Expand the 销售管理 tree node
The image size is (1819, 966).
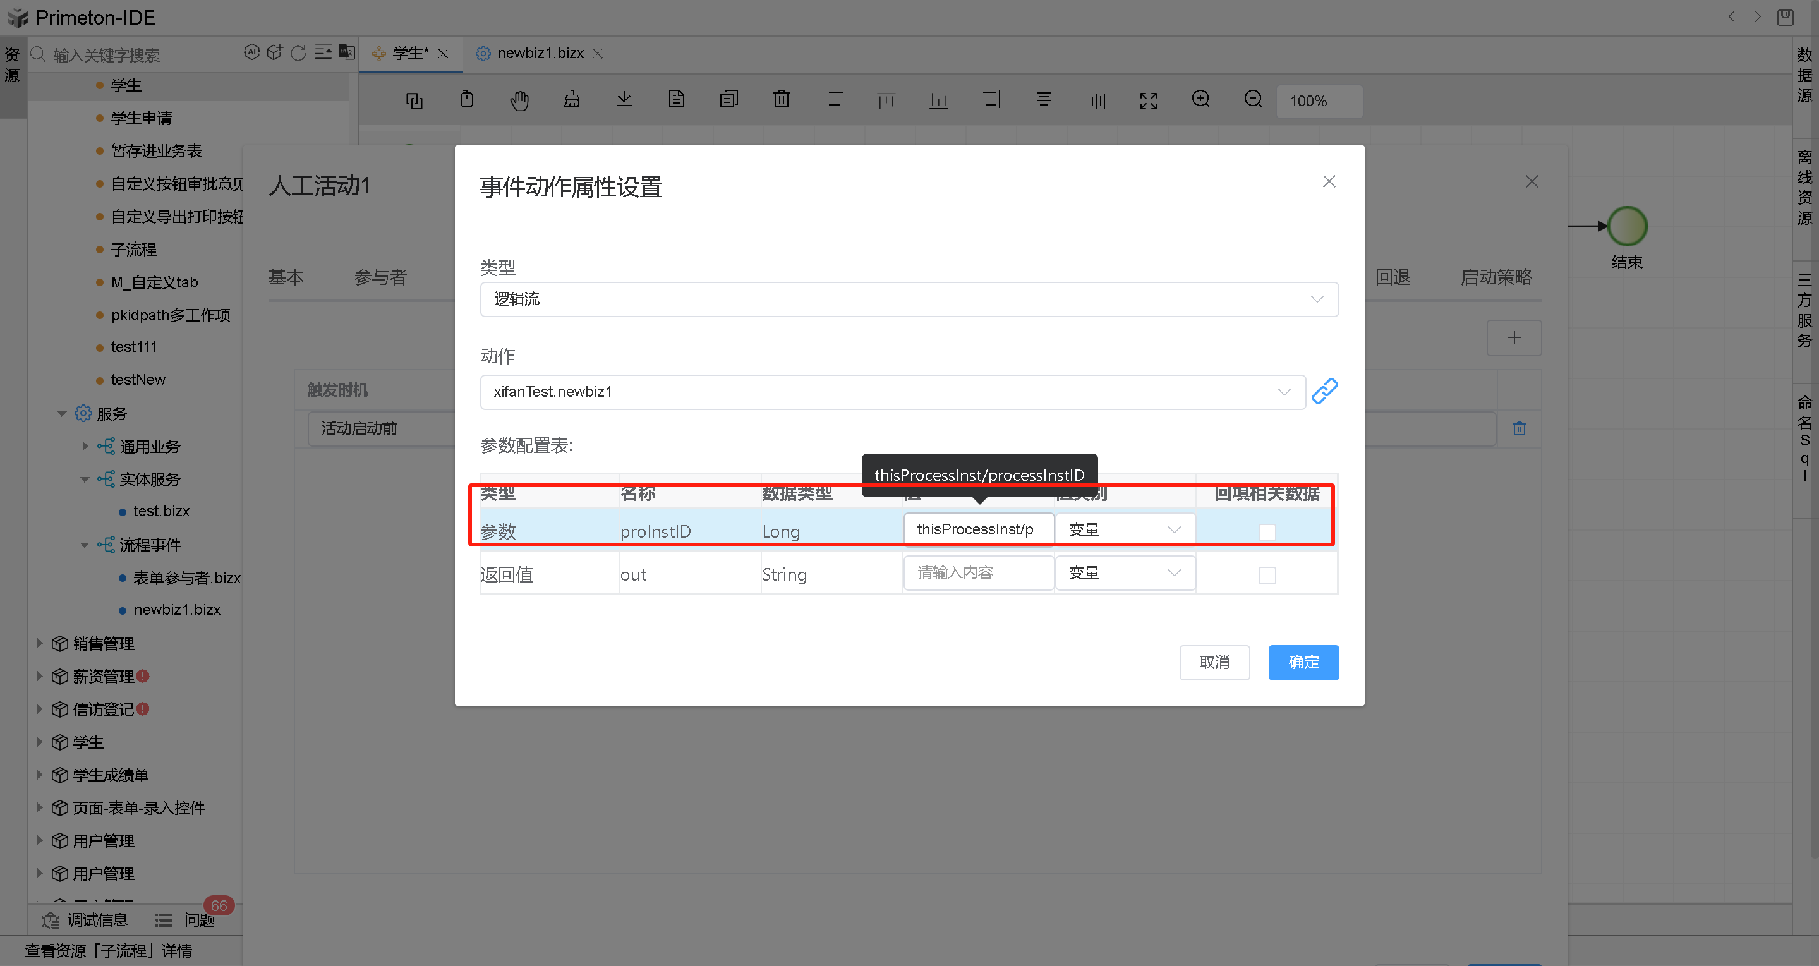click(40, 643)
